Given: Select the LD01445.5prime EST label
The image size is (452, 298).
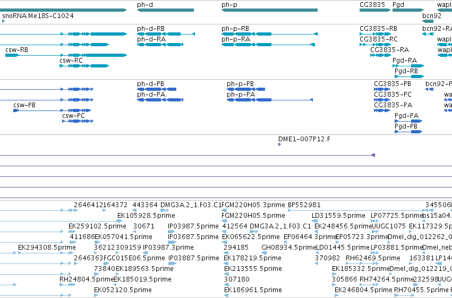Looking at the screenshot, I should tap(343, 248).
